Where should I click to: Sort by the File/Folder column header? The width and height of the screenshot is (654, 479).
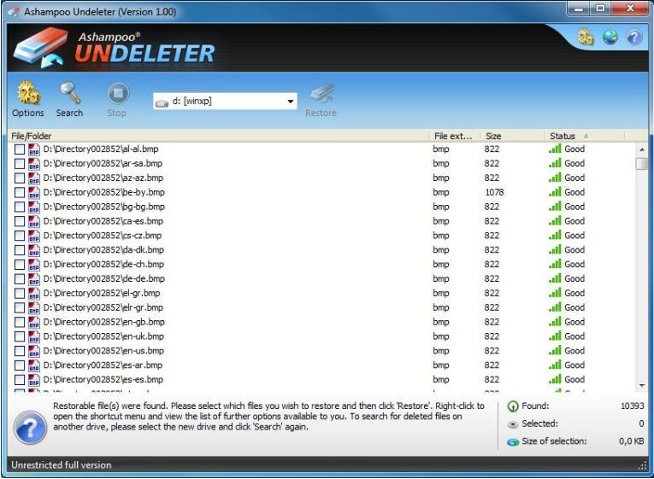[x=218, y=136]
